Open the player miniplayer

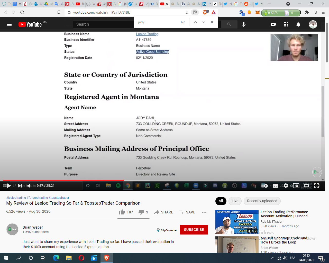click(x=296, y=186)
